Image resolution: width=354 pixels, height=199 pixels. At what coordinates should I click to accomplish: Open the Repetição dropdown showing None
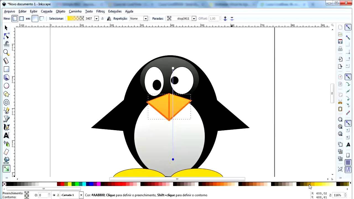click(x=139, y=19)
